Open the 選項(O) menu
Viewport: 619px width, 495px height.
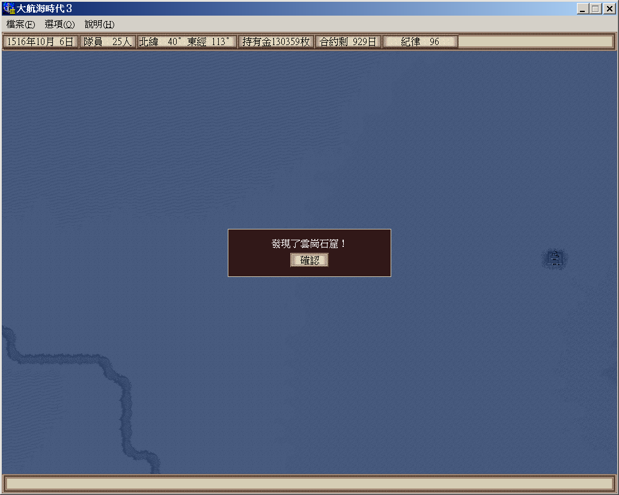click(59, 25)
